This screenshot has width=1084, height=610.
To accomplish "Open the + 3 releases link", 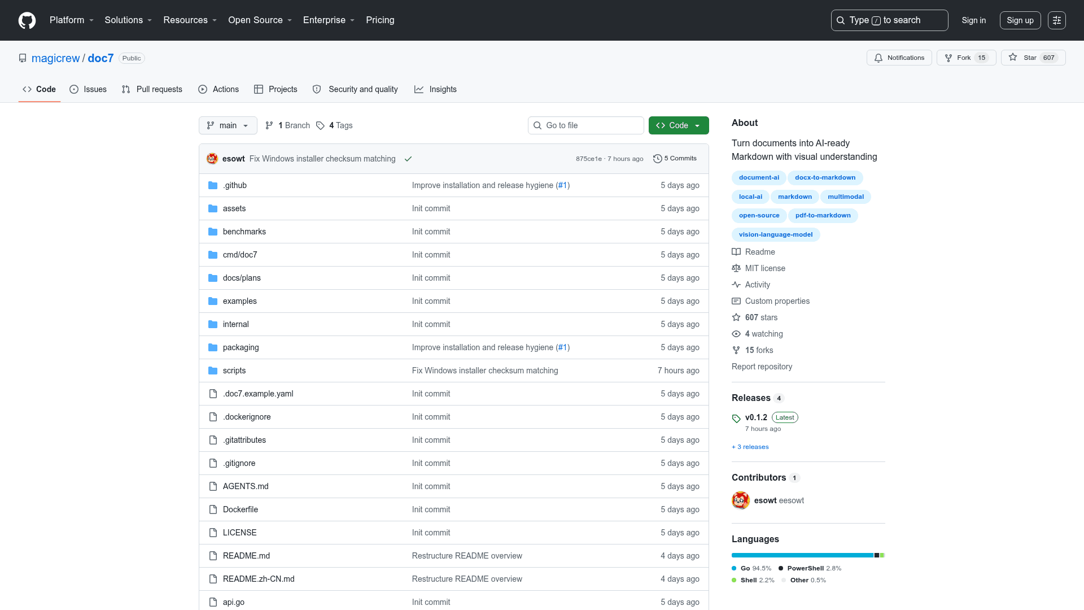I will tap(750, 447).
